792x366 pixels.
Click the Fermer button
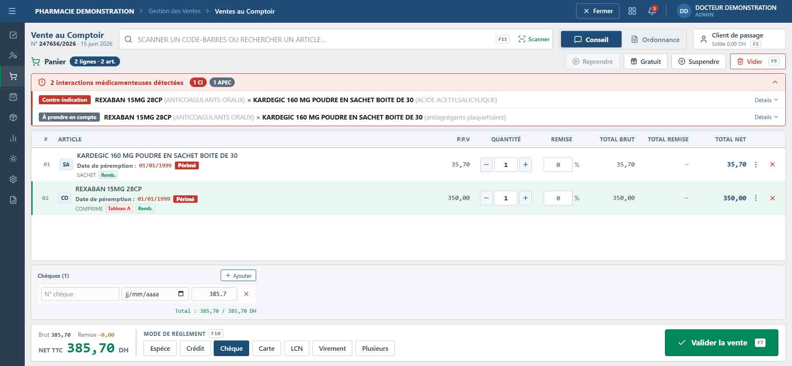point(598,11)
